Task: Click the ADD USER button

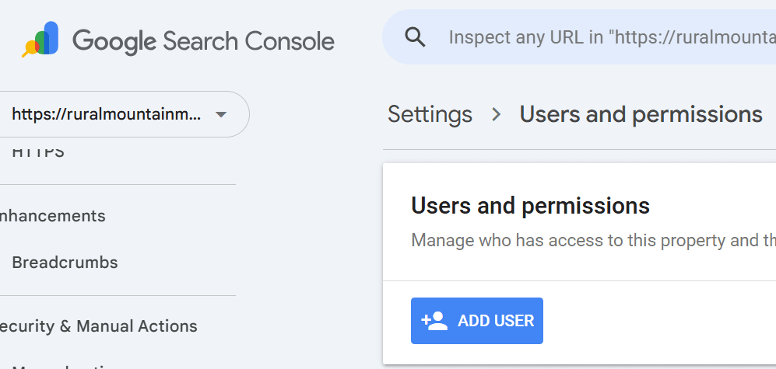Action: click(x=476, y=321)
